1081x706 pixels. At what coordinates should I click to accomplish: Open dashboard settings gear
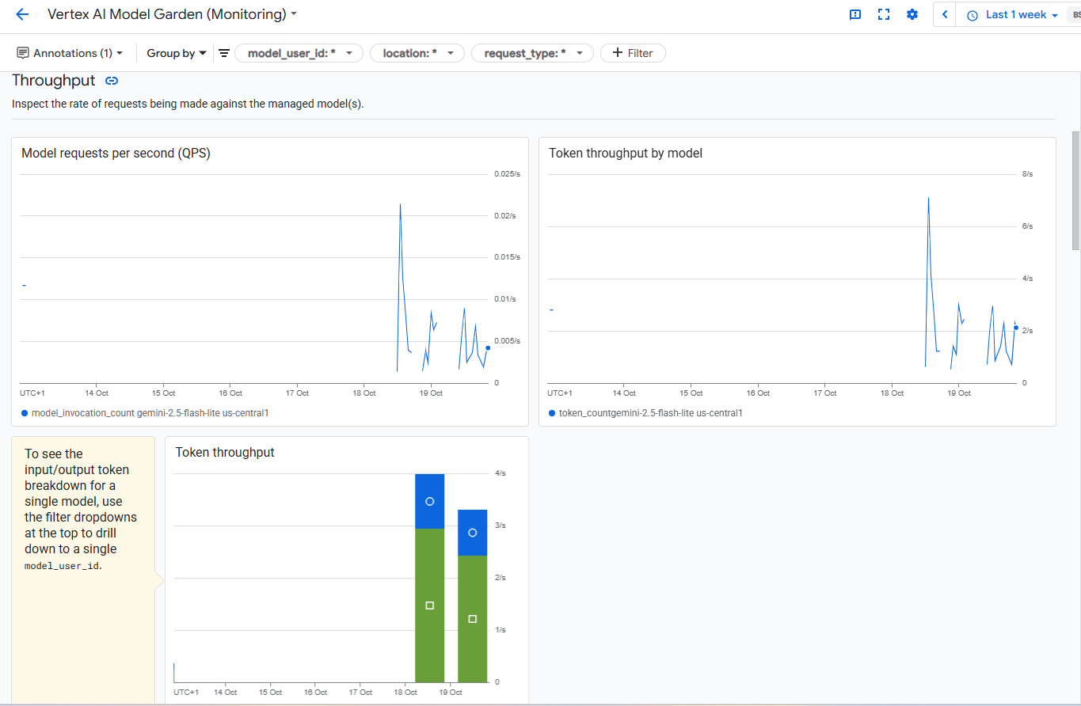(912, 14)
